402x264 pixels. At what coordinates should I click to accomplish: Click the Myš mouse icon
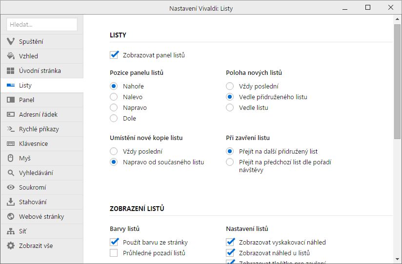point(11,158)
